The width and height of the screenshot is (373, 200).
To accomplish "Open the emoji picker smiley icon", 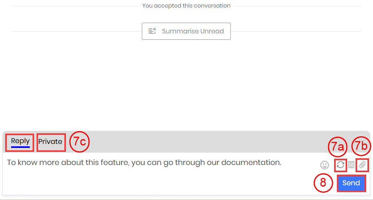I will click(325, 165).
